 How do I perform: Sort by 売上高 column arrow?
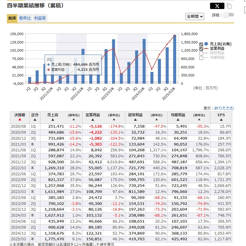53,120
